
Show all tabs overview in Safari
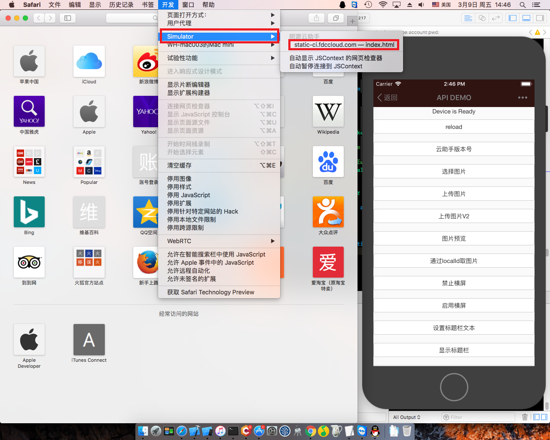[336, 18]
